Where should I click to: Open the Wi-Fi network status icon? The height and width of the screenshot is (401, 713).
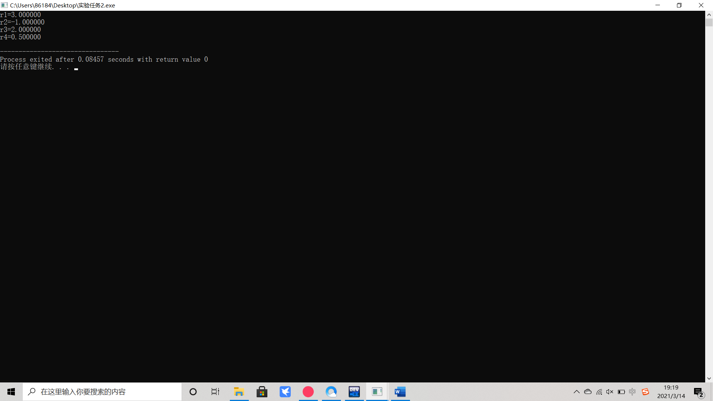(599, 392)
